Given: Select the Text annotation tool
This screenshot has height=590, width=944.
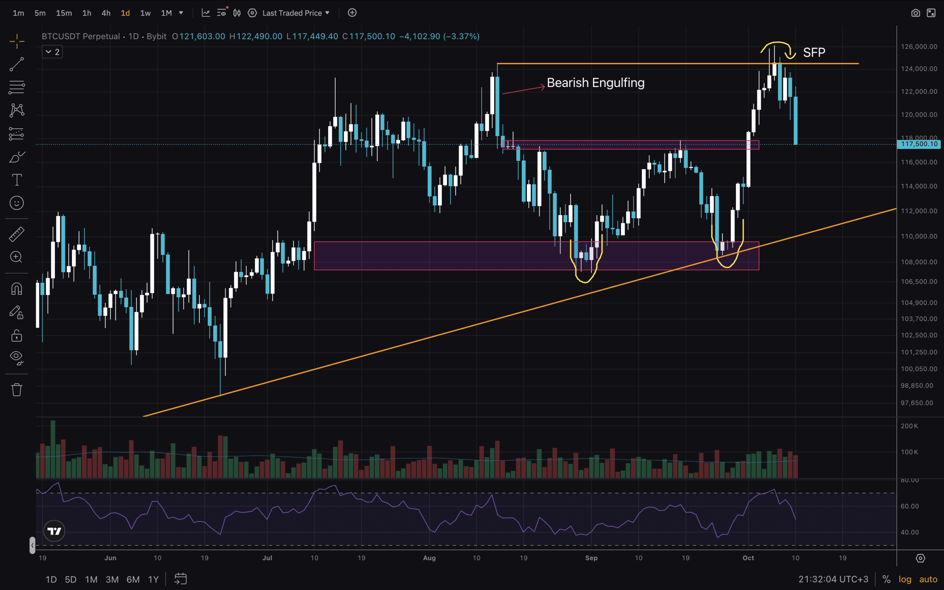Looking at the screenshot, I should tap(16, 180).
